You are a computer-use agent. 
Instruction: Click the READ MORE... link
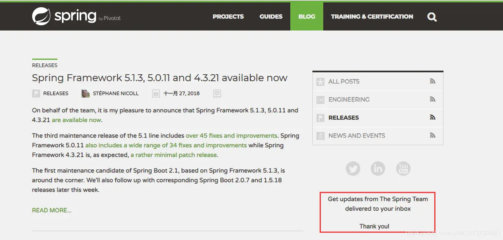click(x=51, y=210)
